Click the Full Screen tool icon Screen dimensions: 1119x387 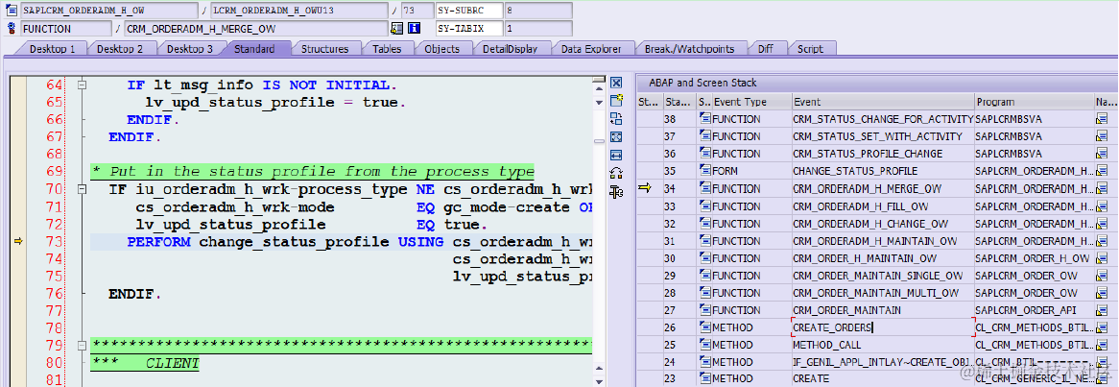(x=616, y=136)
